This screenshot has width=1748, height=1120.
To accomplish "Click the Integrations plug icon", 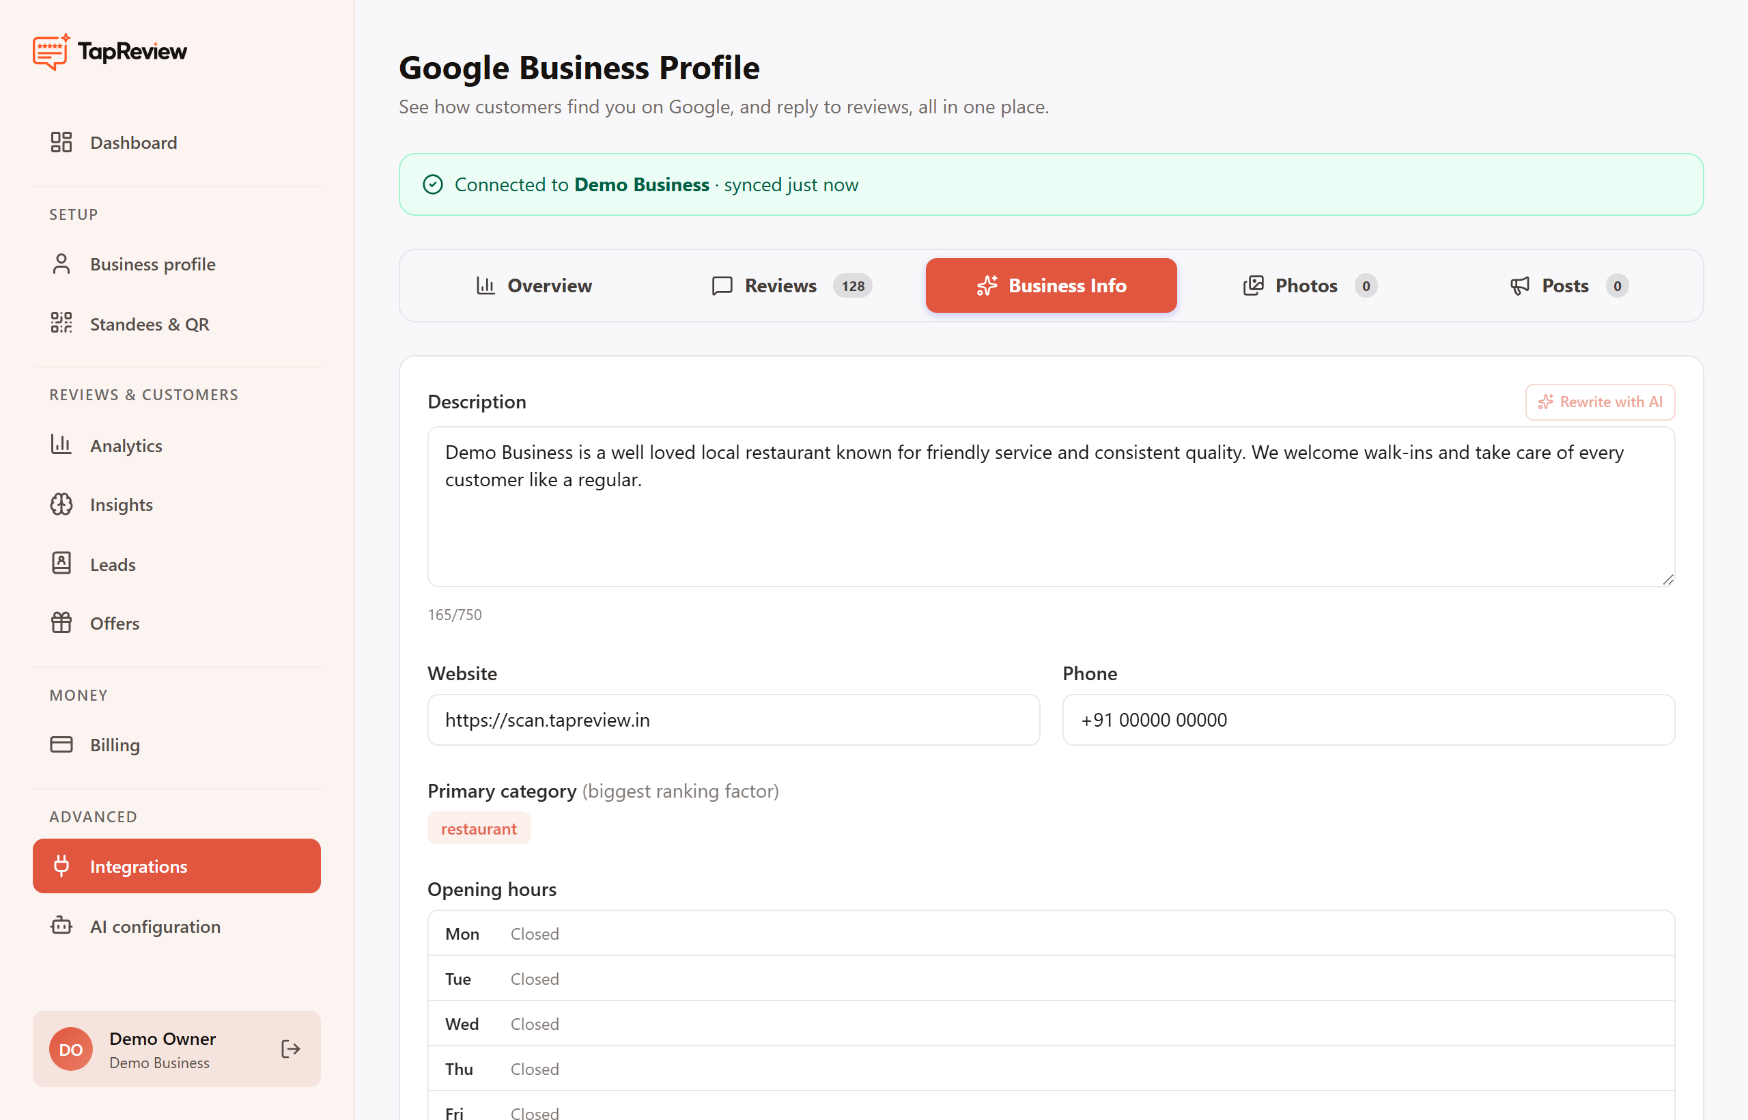I will 61,865.
